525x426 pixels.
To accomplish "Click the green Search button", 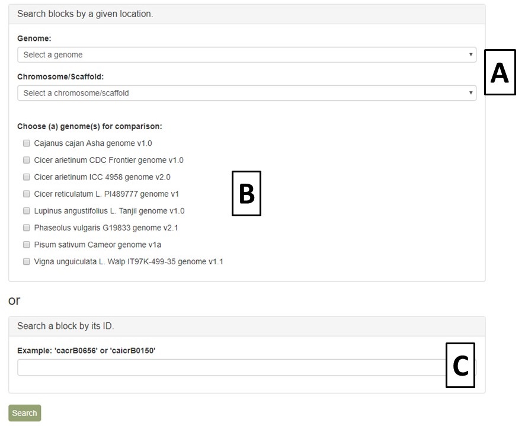I will click(25, 413).
